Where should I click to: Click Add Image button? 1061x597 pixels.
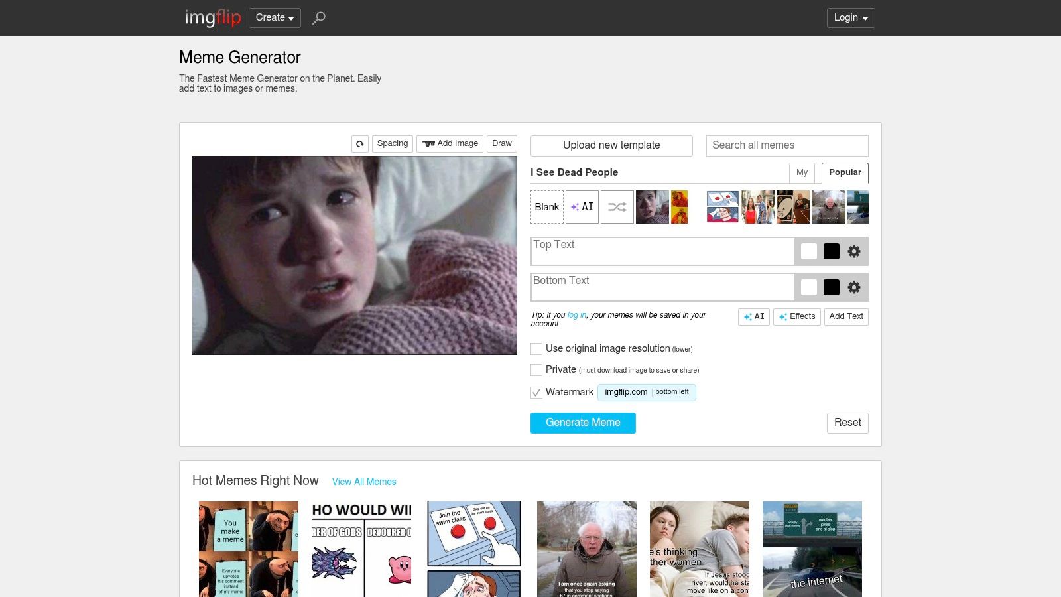(x=450, y=144)
